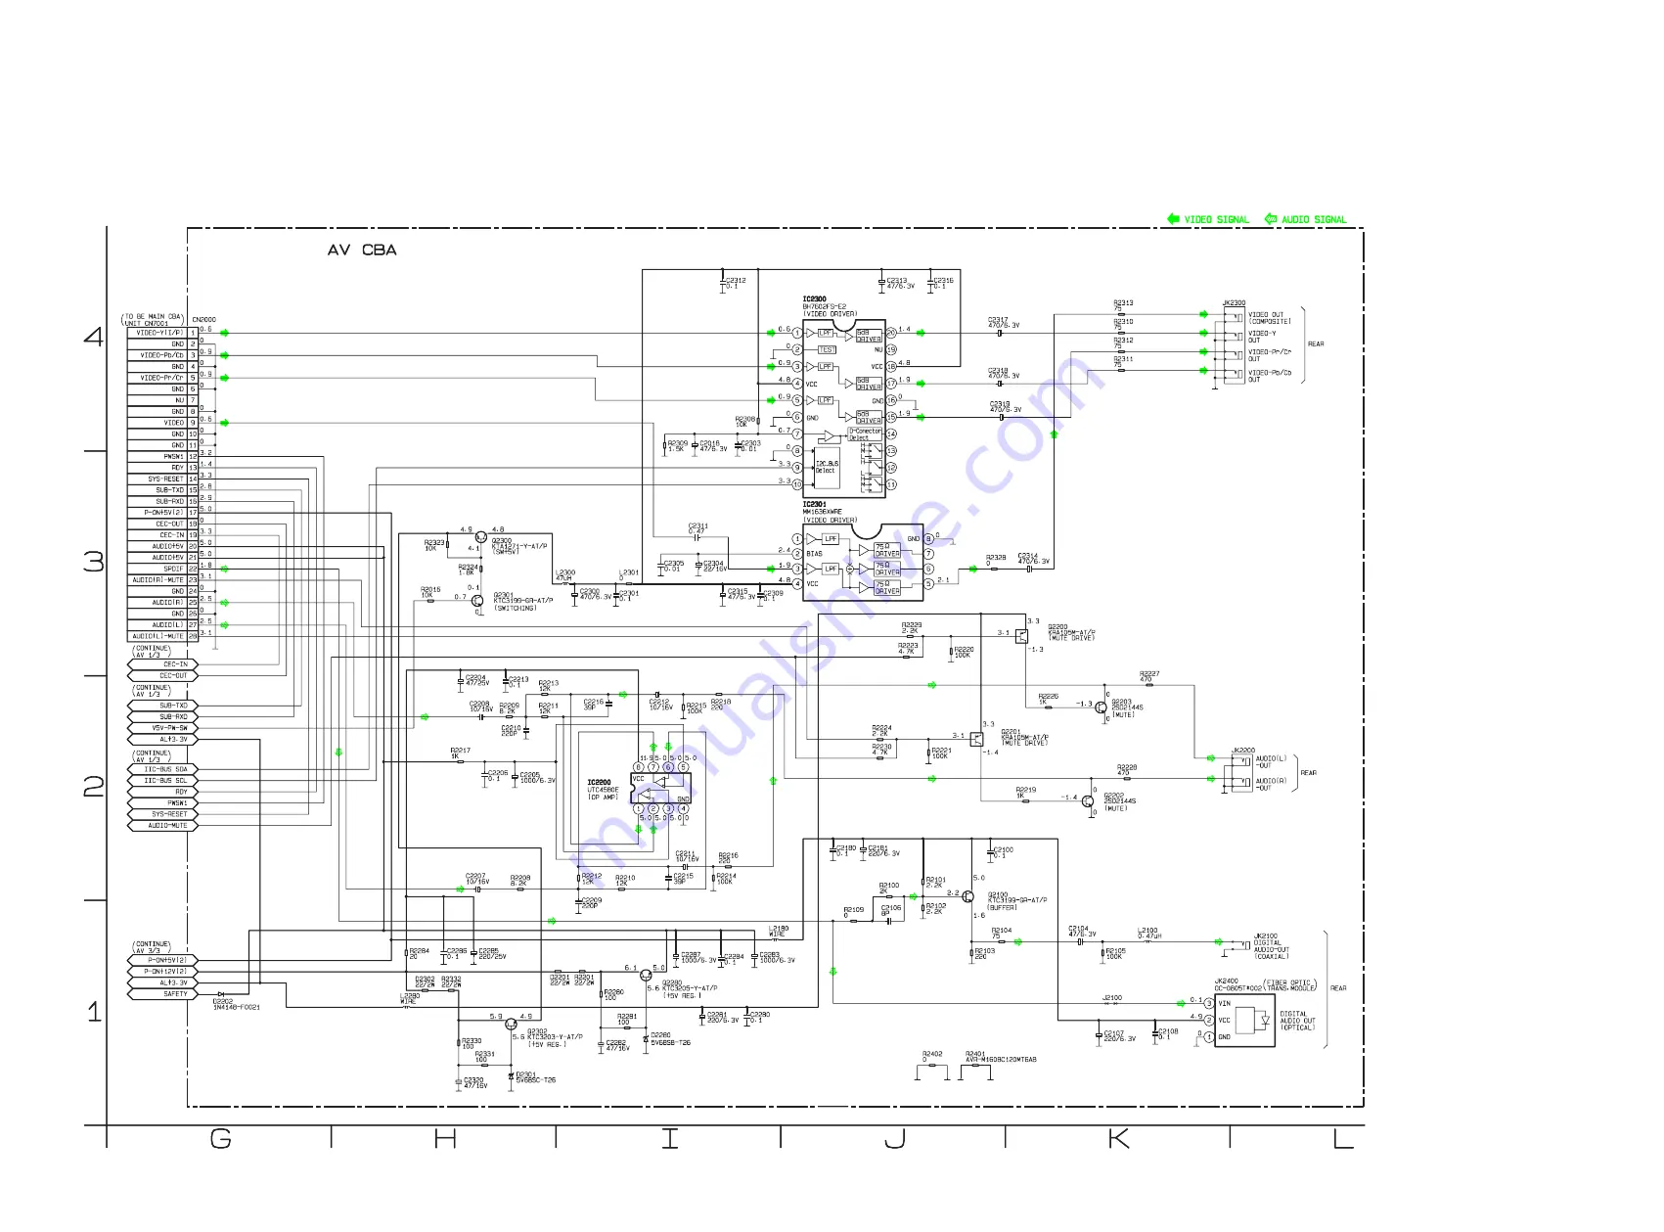Viewport: 1664px width, 1232px height.
Task: Click the R2104 resistor label
Action: 1002,933
